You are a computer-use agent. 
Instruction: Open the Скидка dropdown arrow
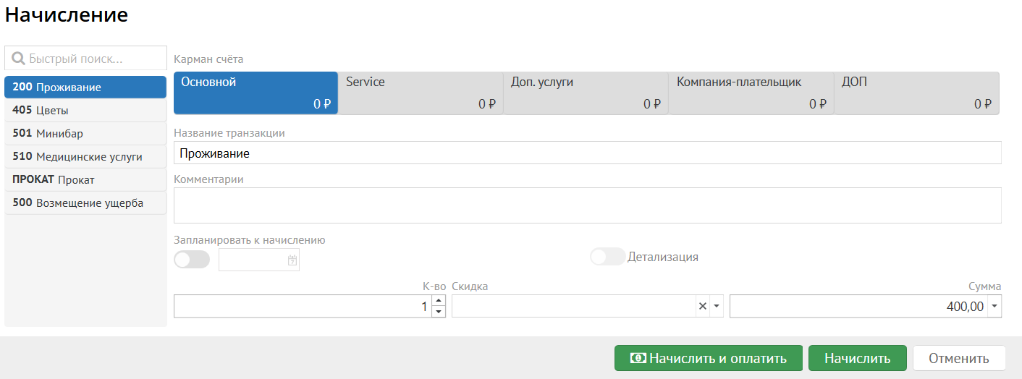717,306
